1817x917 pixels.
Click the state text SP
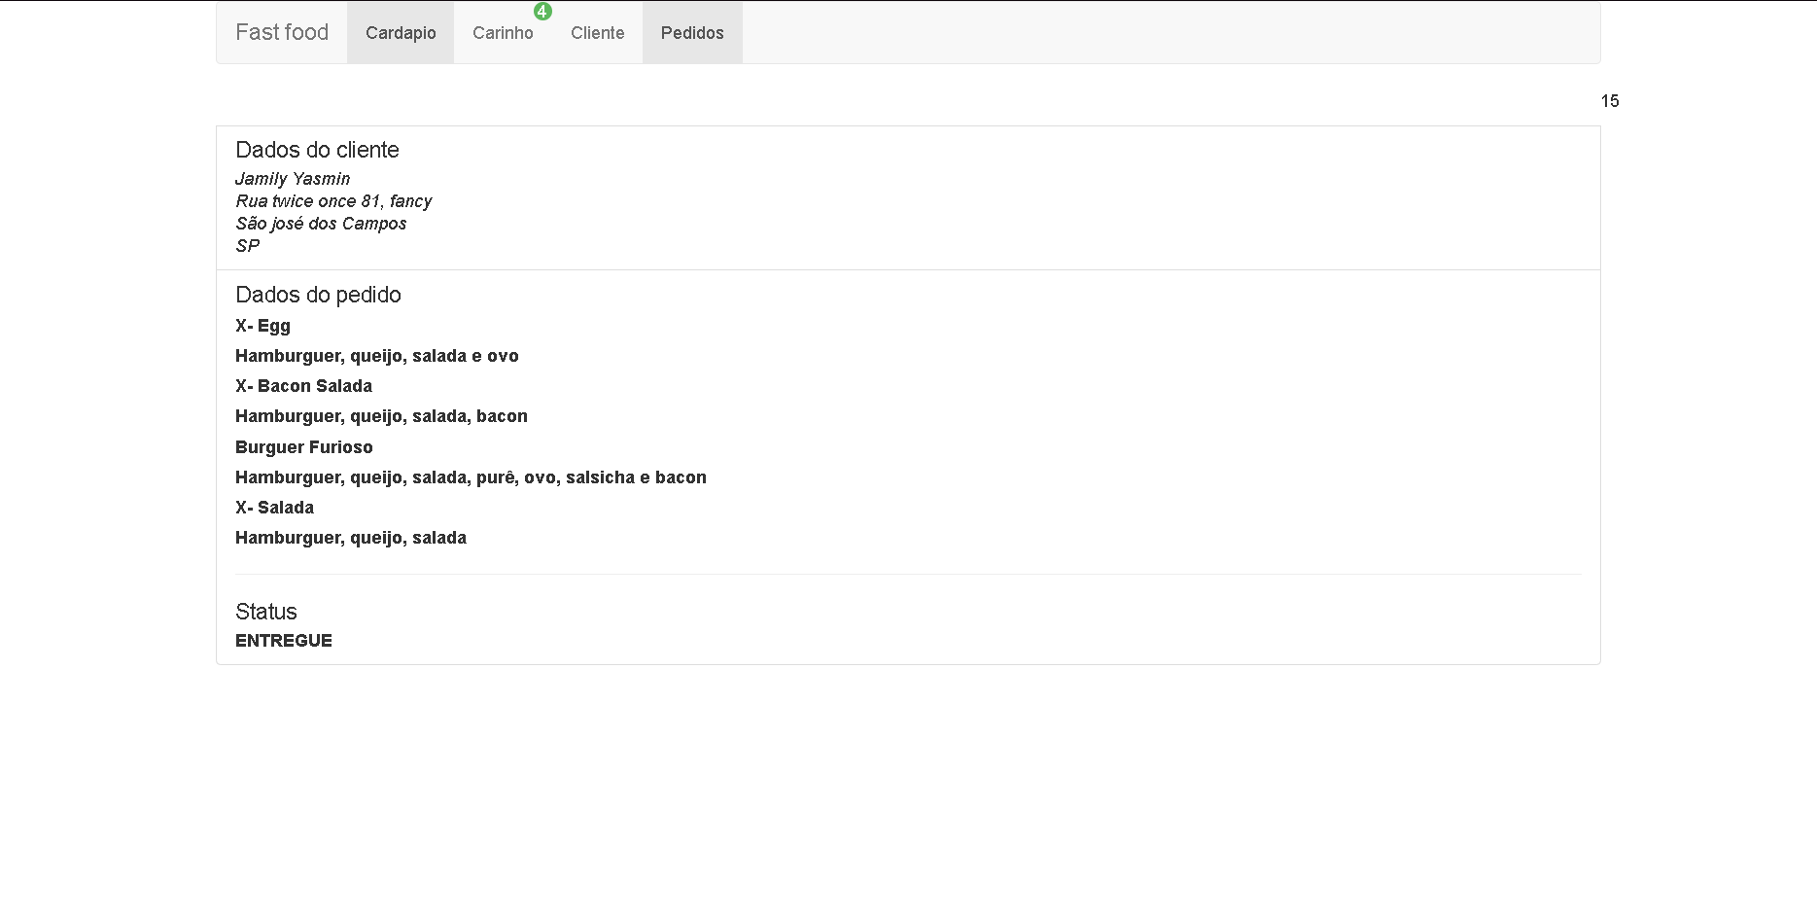(247, 246)
